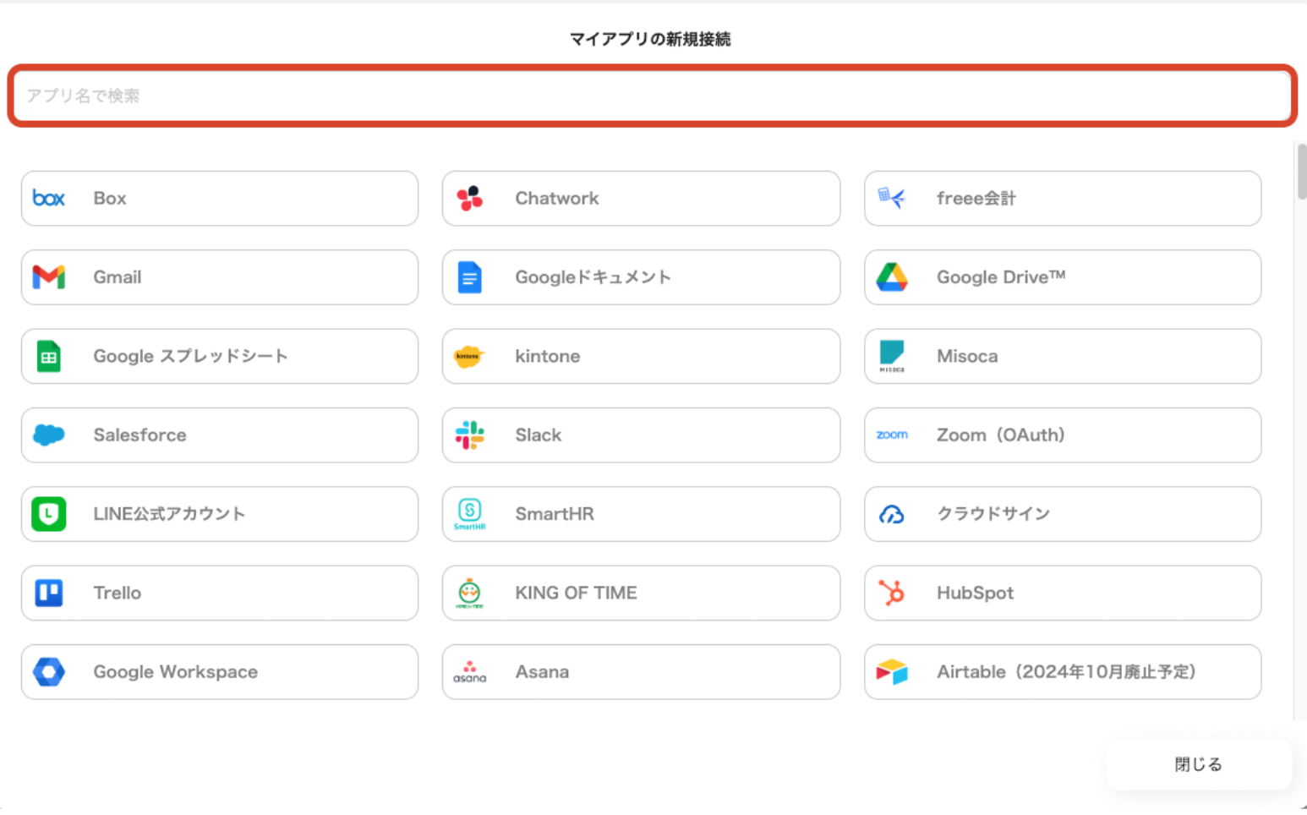Viewport: 1307px width, 815px height.
Task: Choose the クラウドサイン label
Action: [993, 514]
